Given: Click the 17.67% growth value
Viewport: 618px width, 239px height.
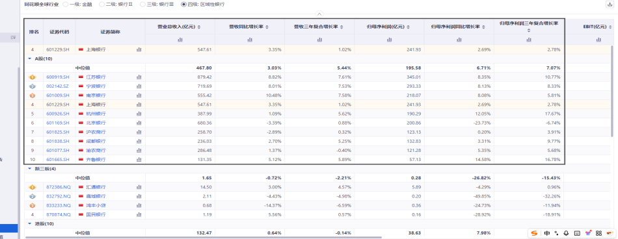Looking at the screenshot, I should 552,114.
